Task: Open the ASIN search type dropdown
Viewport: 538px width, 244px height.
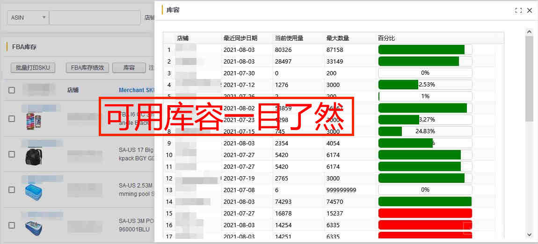Action: (28, 17)
